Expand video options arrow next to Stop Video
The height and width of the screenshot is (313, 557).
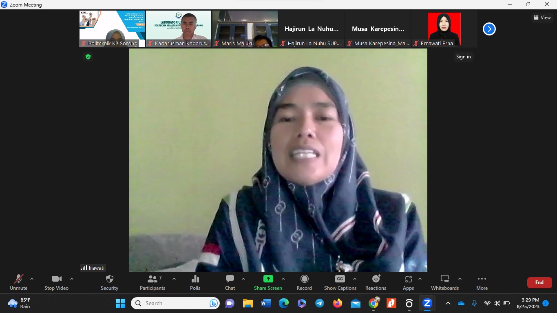[72, 279]
